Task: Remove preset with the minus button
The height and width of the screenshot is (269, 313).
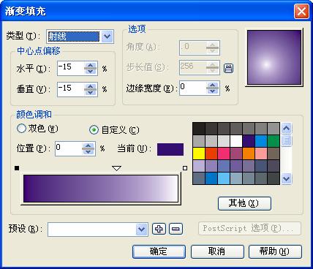Action: click(x=176, y=229)
